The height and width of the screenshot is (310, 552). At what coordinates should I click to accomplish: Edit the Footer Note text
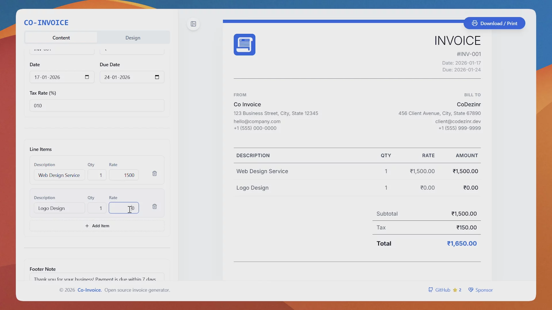click(x=97, y=279)
